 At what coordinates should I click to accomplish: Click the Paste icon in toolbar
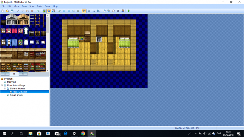click(x=27, y=11)
